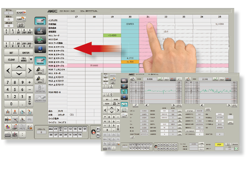Viewport: 248px width, 174px height.
Task: Select column header 18
Action: pyautogui.click(x=94, y=17)
